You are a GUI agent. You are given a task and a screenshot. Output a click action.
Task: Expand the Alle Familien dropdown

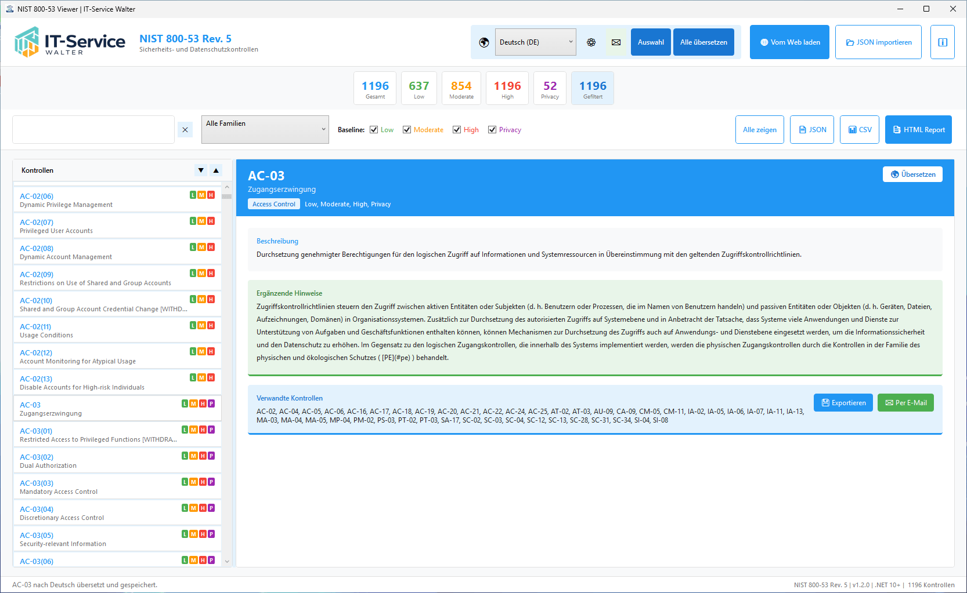click(x=265, y=129)
